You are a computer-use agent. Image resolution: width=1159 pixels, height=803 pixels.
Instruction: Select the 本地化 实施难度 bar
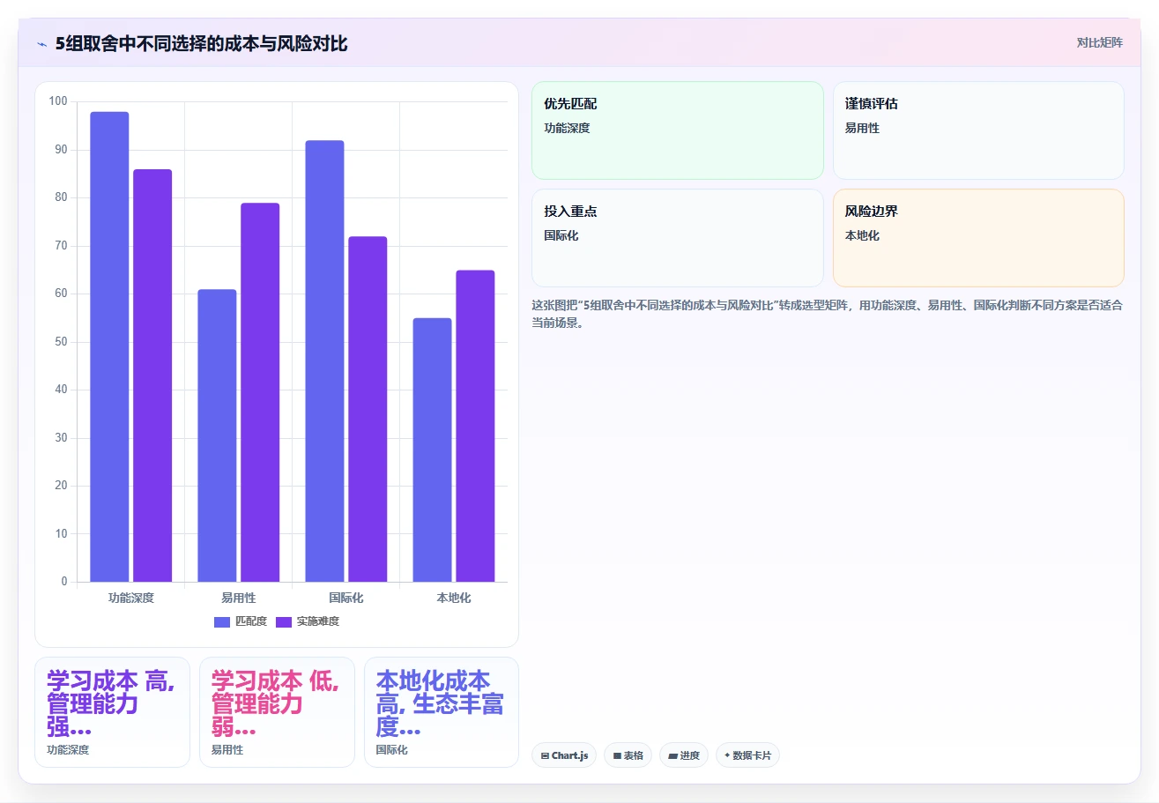coord(475,426)
